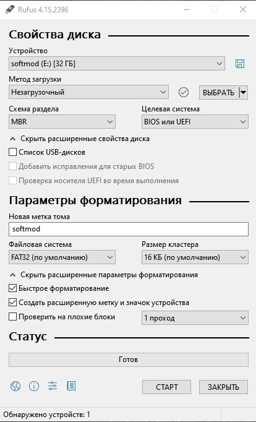
Task: Collapse Скрыть расширенные свойства диска
Action: [x=80, y=139]
